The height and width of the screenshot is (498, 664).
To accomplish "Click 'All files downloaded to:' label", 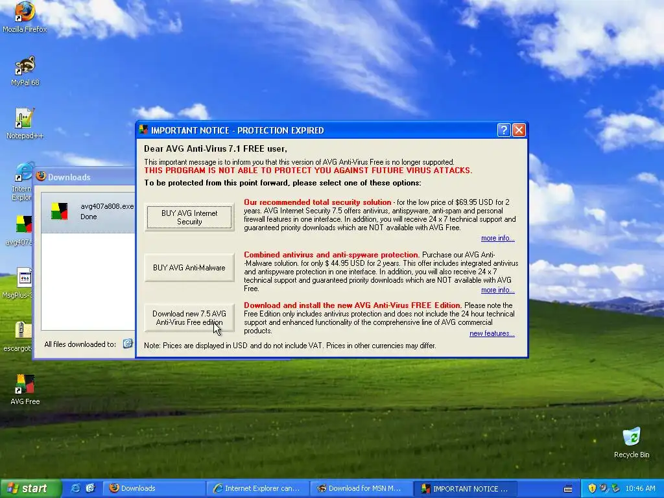I will (x=80, y=344).
